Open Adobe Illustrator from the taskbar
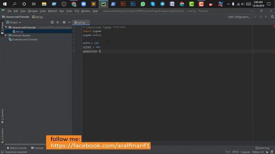Image resolution: width=275 pixels, height=154 pixels. tap(123, 4)
